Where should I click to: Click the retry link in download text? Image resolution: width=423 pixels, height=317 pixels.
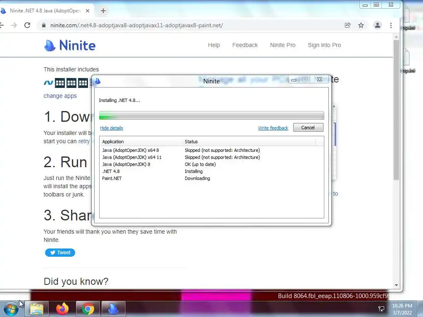tap(84, 141)
